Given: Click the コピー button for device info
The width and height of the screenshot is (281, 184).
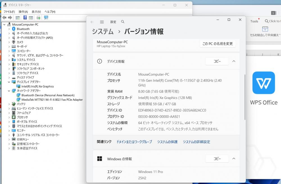Looking at the screenshot, I should click(217, 61).
